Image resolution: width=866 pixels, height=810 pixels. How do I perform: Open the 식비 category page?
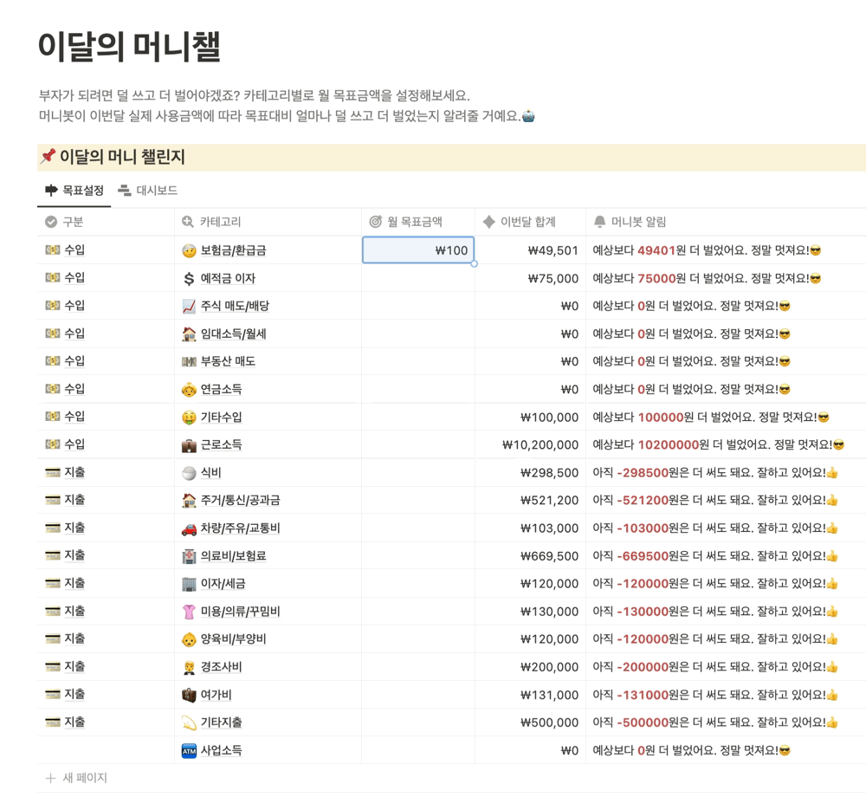click(210, 473)
